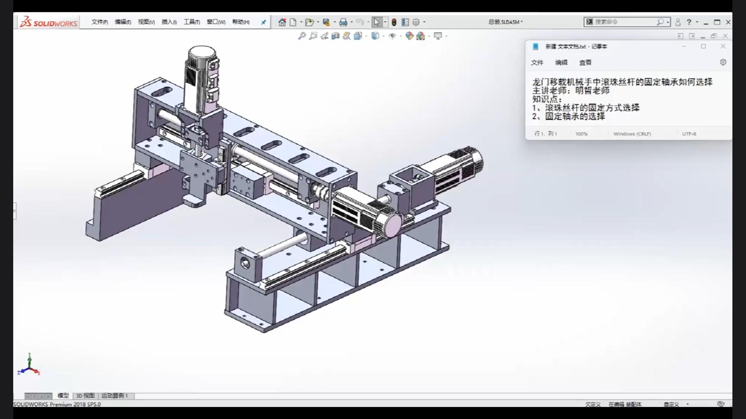This screenshot has width=746, height=419.
Task: Switch to the 模型 tab
Action: click(x=63, y=396)
